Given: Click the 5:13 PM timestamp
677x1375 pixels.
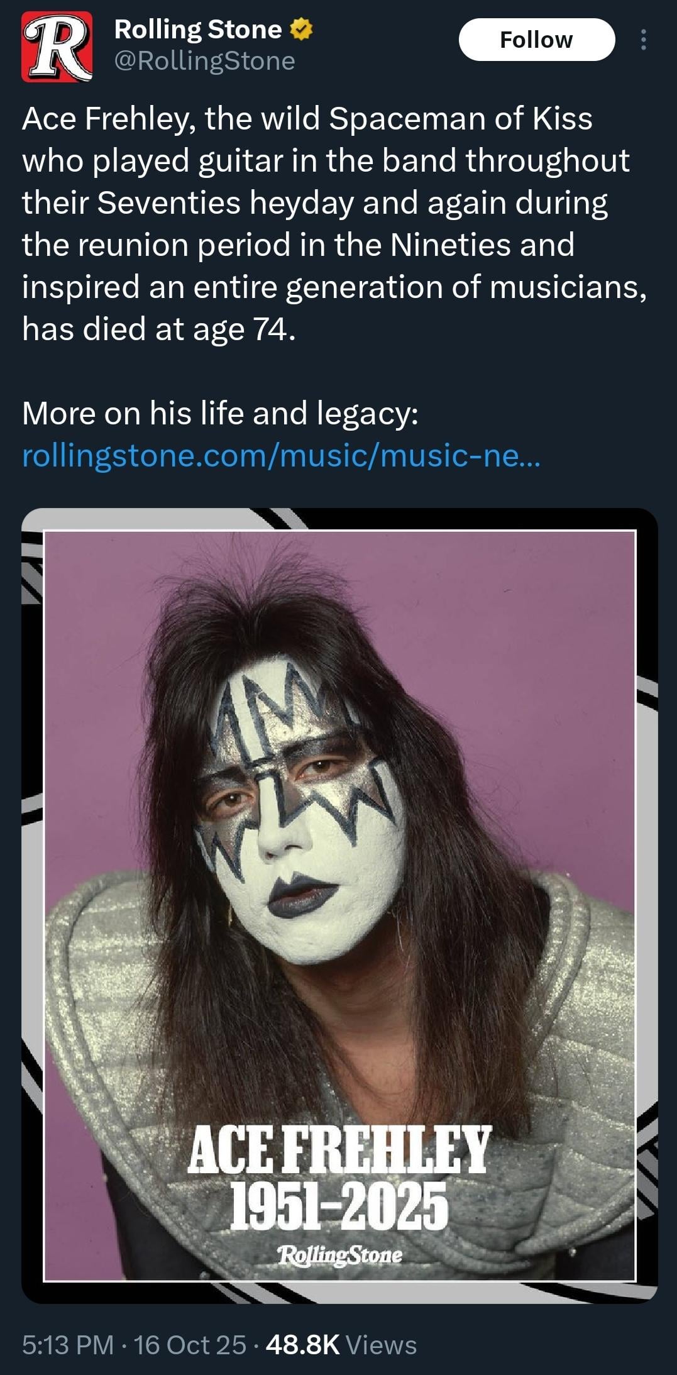Looking at the screenshot, I should 68,1345.
